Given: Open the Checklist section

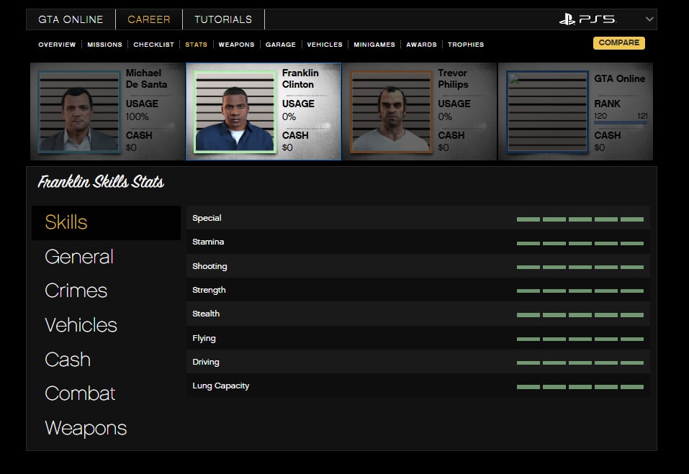Looking at the screenshot, I should [154, 45].
